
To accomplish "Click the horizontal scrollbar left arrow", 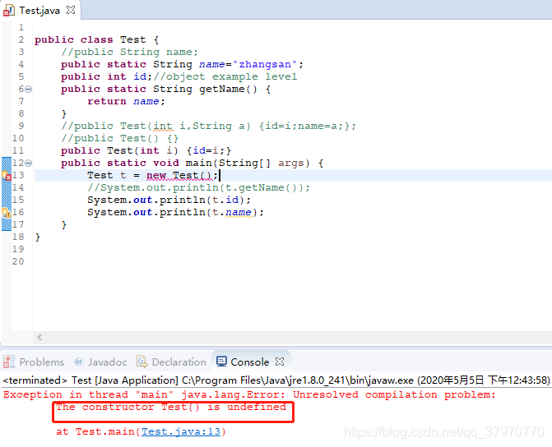I will (x=39, y=337).
